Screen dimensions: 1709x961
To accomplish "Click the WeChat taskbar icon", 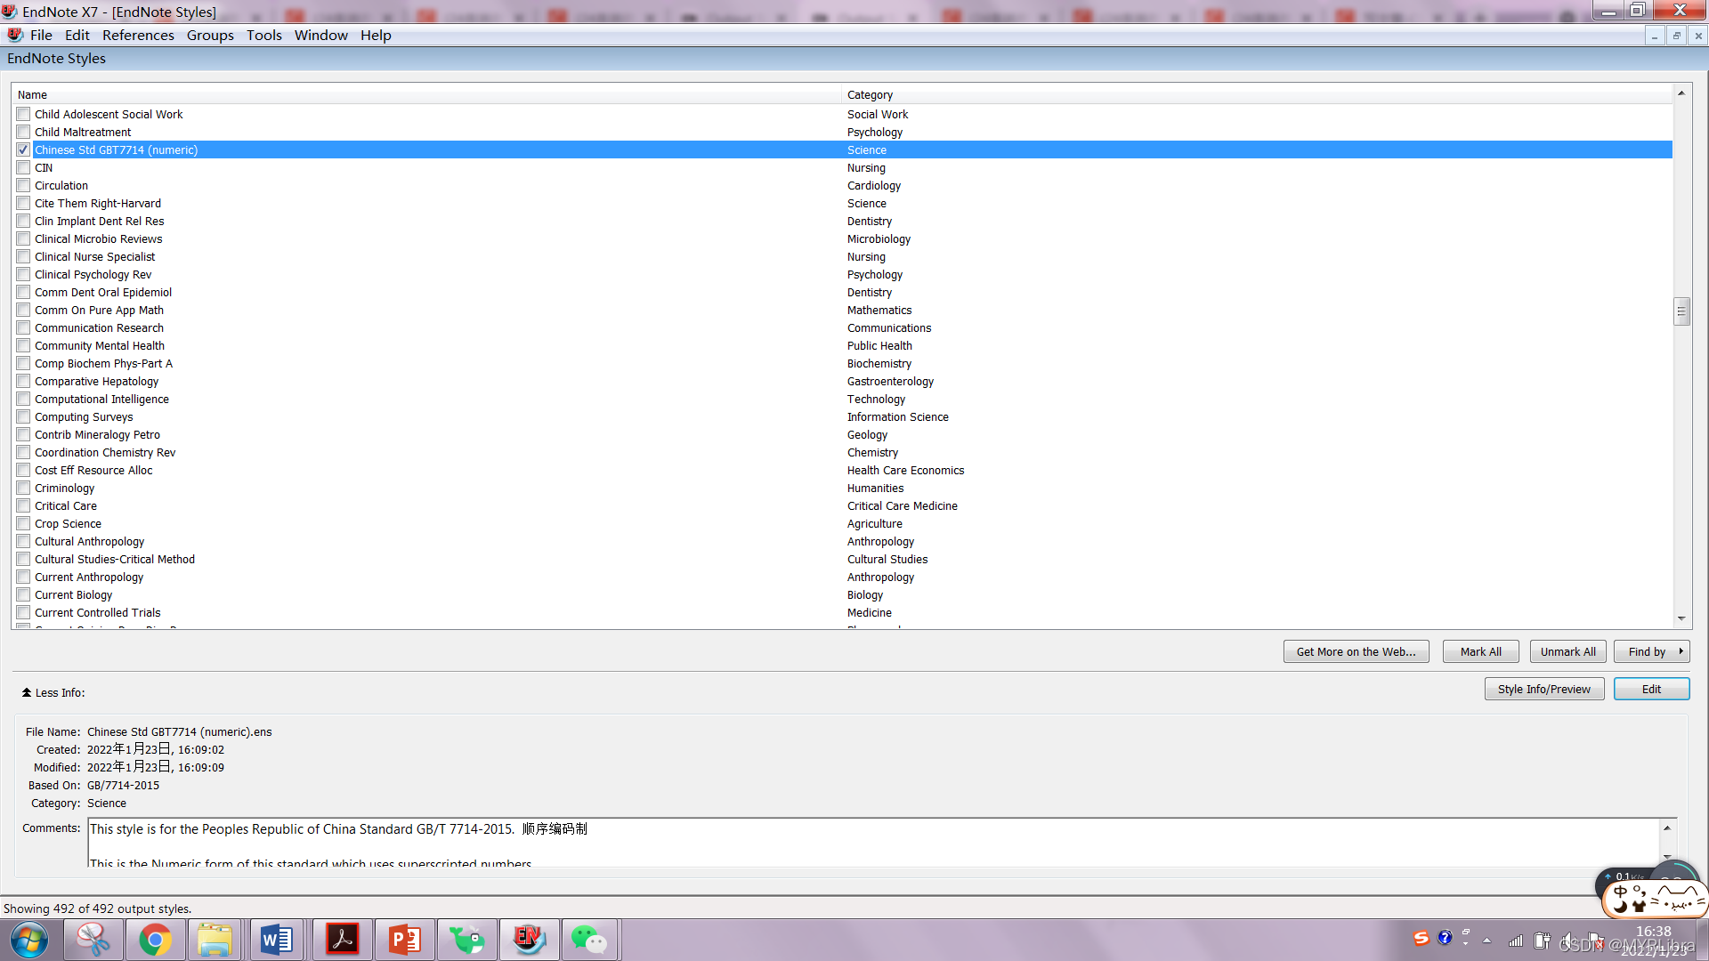I will (x=592, y=938).
